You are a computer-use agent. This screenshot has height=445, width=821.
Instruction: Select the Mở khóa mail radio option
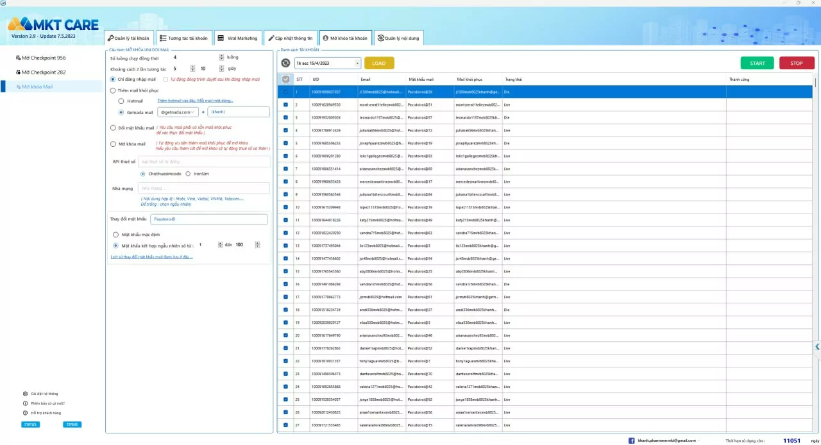[x=113, y=144]
